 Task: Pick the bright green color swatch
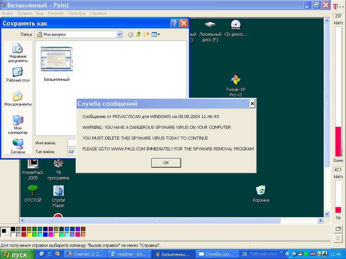click(35, 235)
